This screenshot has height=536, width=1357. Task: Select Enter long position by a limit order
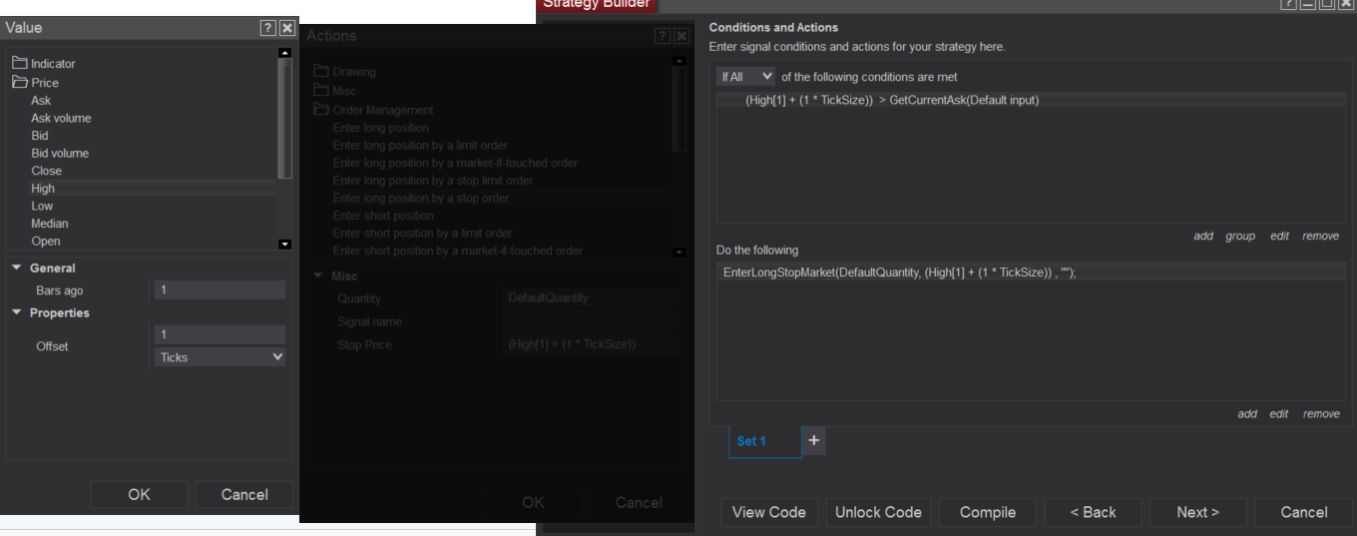(x=420, y=145)
